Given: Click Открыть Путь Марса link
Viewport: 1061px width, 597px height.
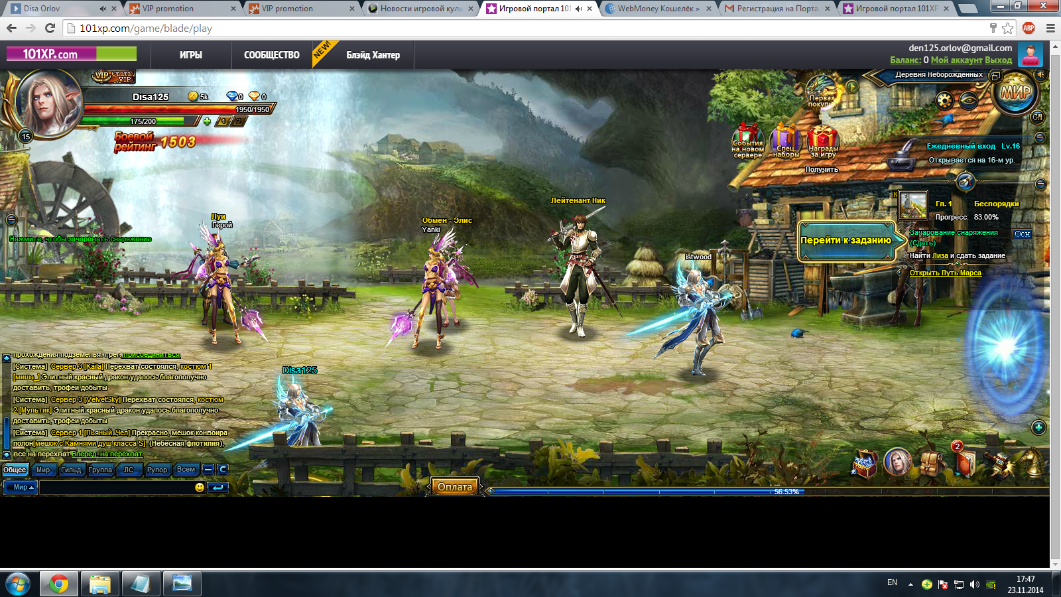Looking at the screenshot, I should [x=946, y=273].
